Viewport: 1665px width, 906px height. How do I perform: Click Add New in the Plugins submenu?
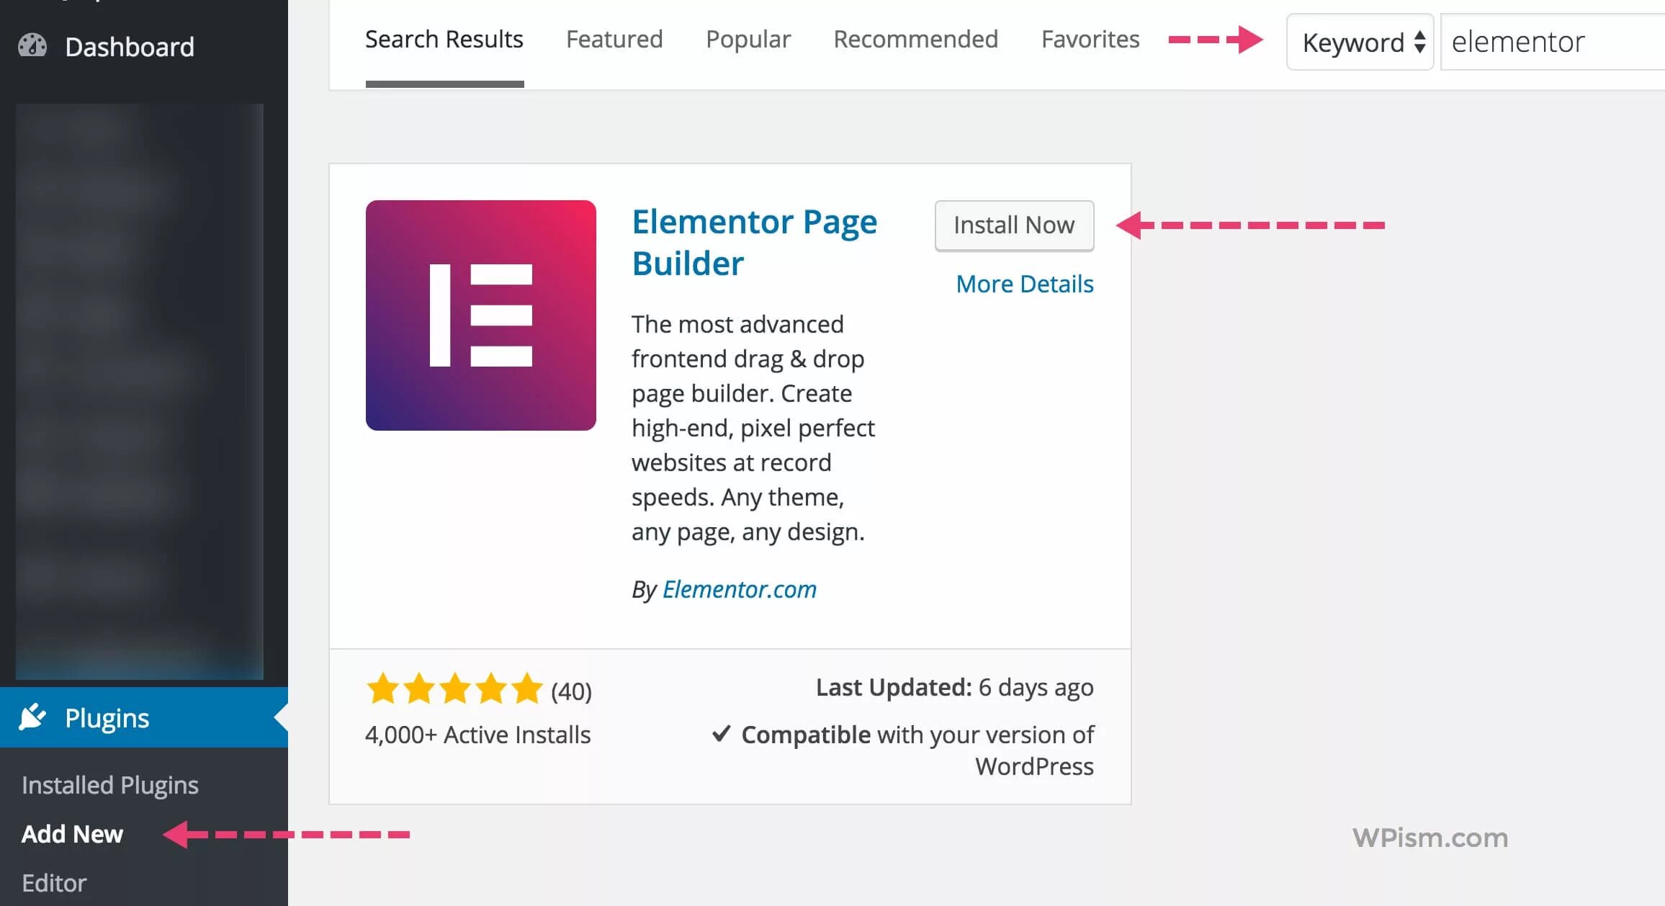(73, 833)
